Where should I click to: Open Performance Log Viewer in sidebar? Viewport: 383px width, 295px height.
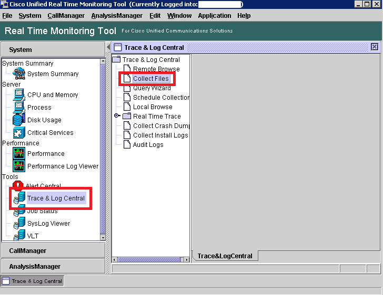click(63, 166)
